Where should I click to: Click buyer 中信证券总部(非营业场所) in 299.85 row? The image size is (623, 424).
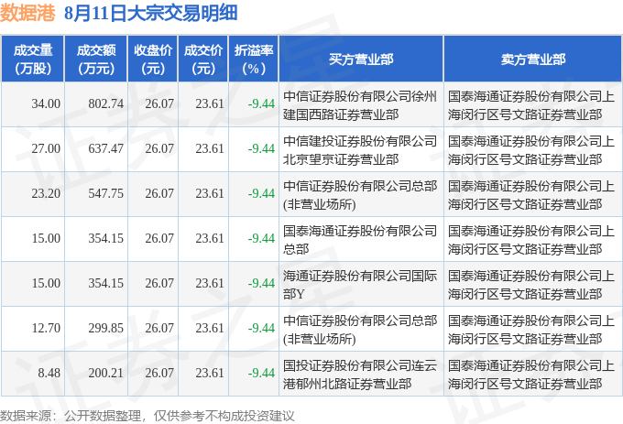click(x=360, y=330)
